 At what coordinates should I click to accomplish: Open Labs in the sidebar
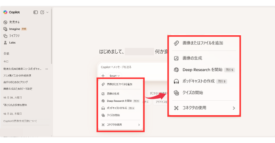pos(9,43)
